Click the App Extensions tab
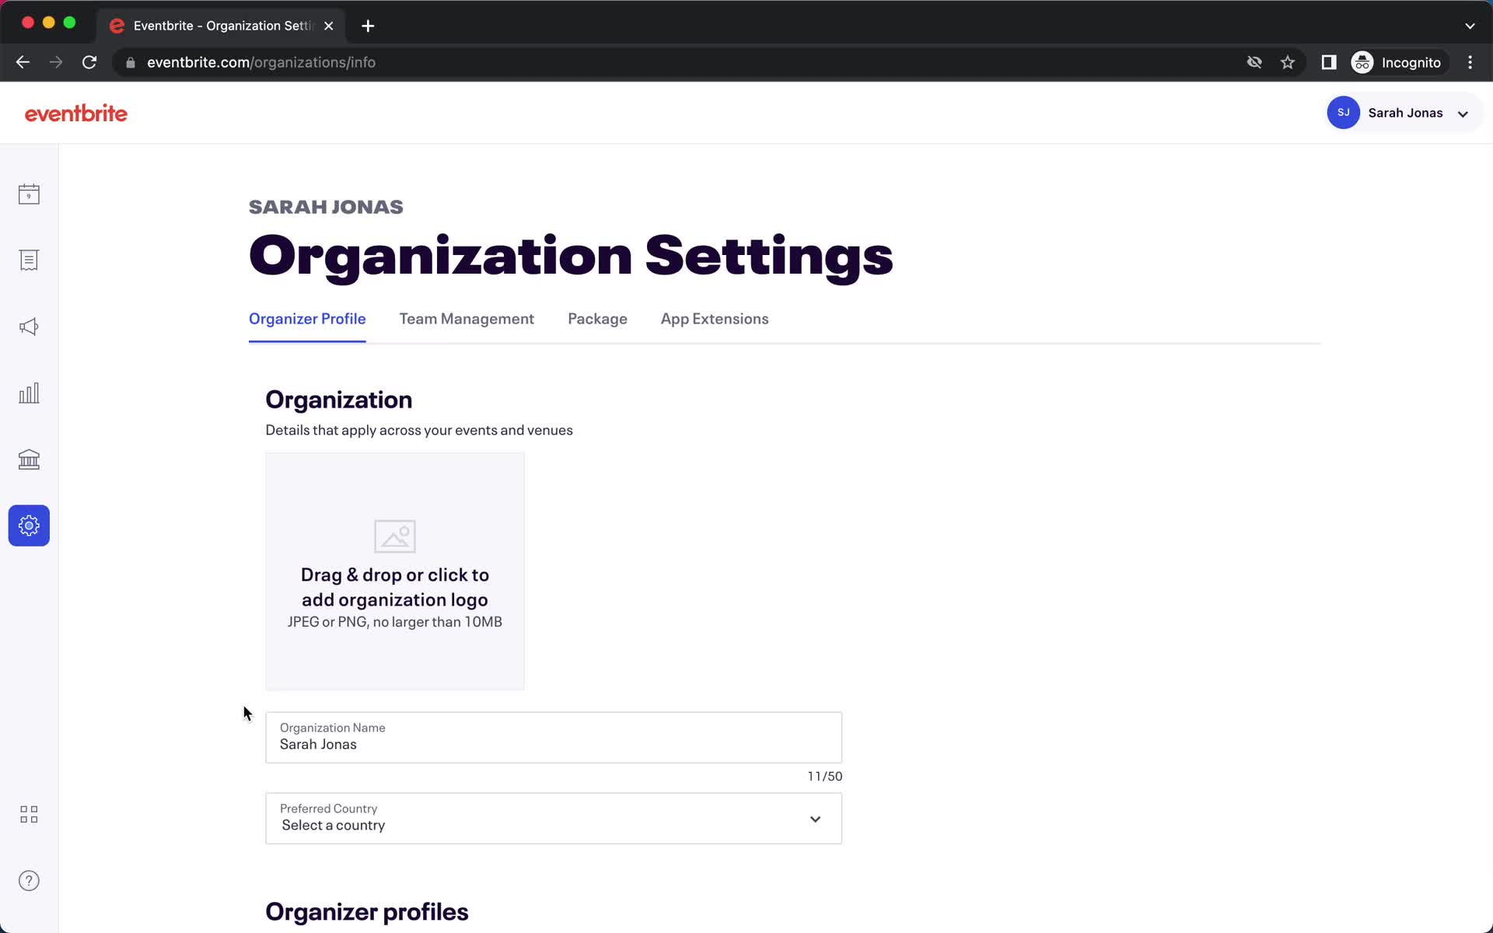Image resolution: width=1493 pixels, height=933 pixels. [x=715, y=318]
